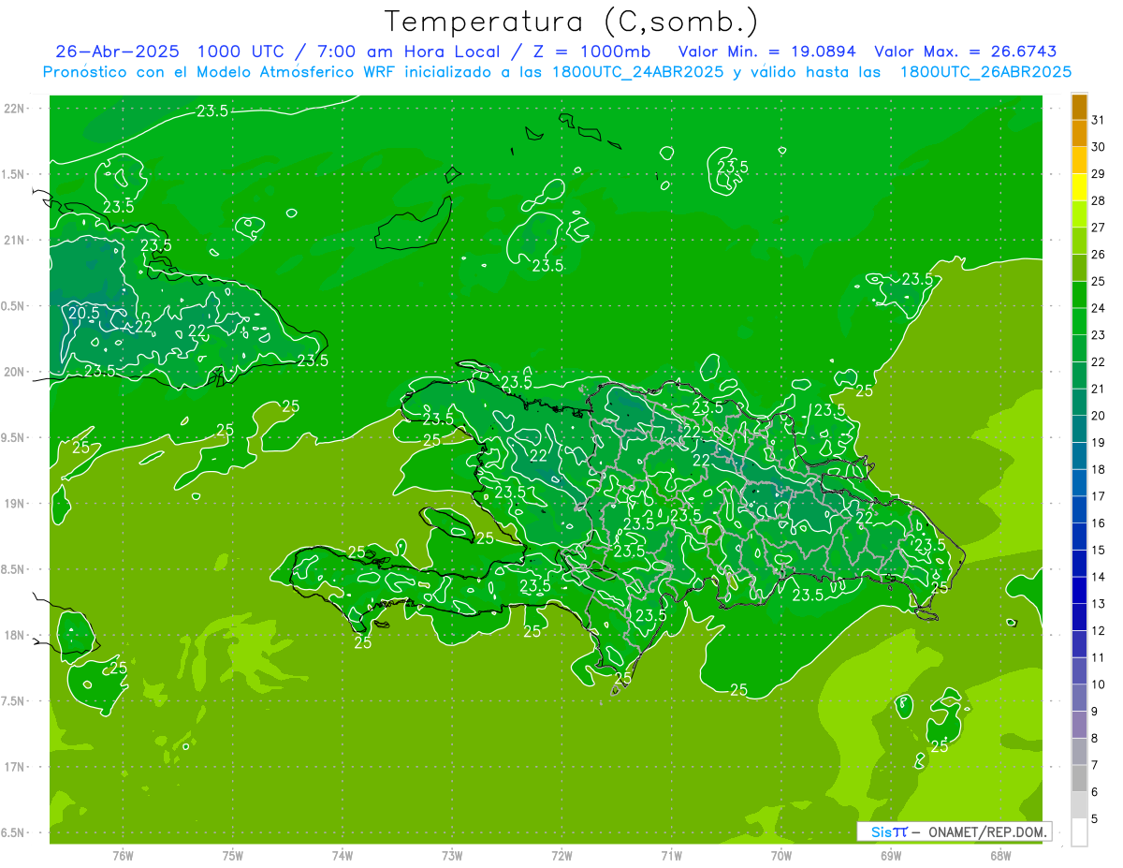
Task: Click 'Pronóstico con el Modelo Atmósferico WRF' text
Action: point(221,72)
